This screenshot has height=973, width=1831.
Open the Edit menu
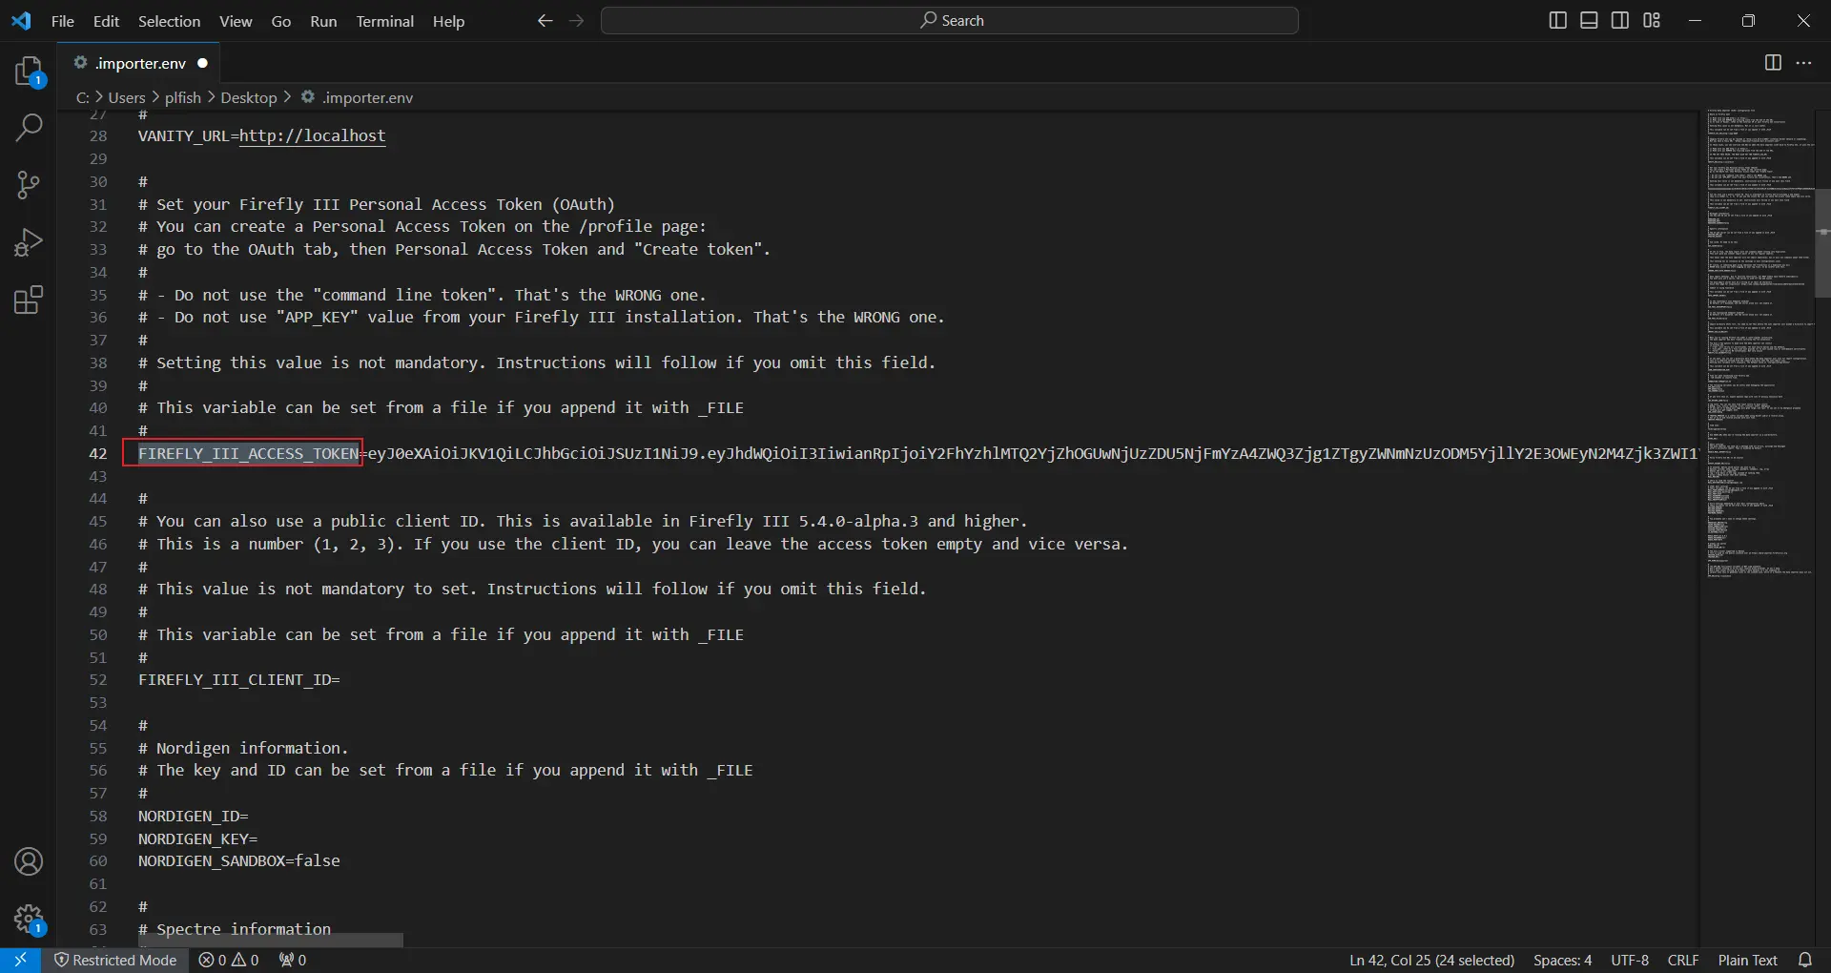click(x=106, y=21)
